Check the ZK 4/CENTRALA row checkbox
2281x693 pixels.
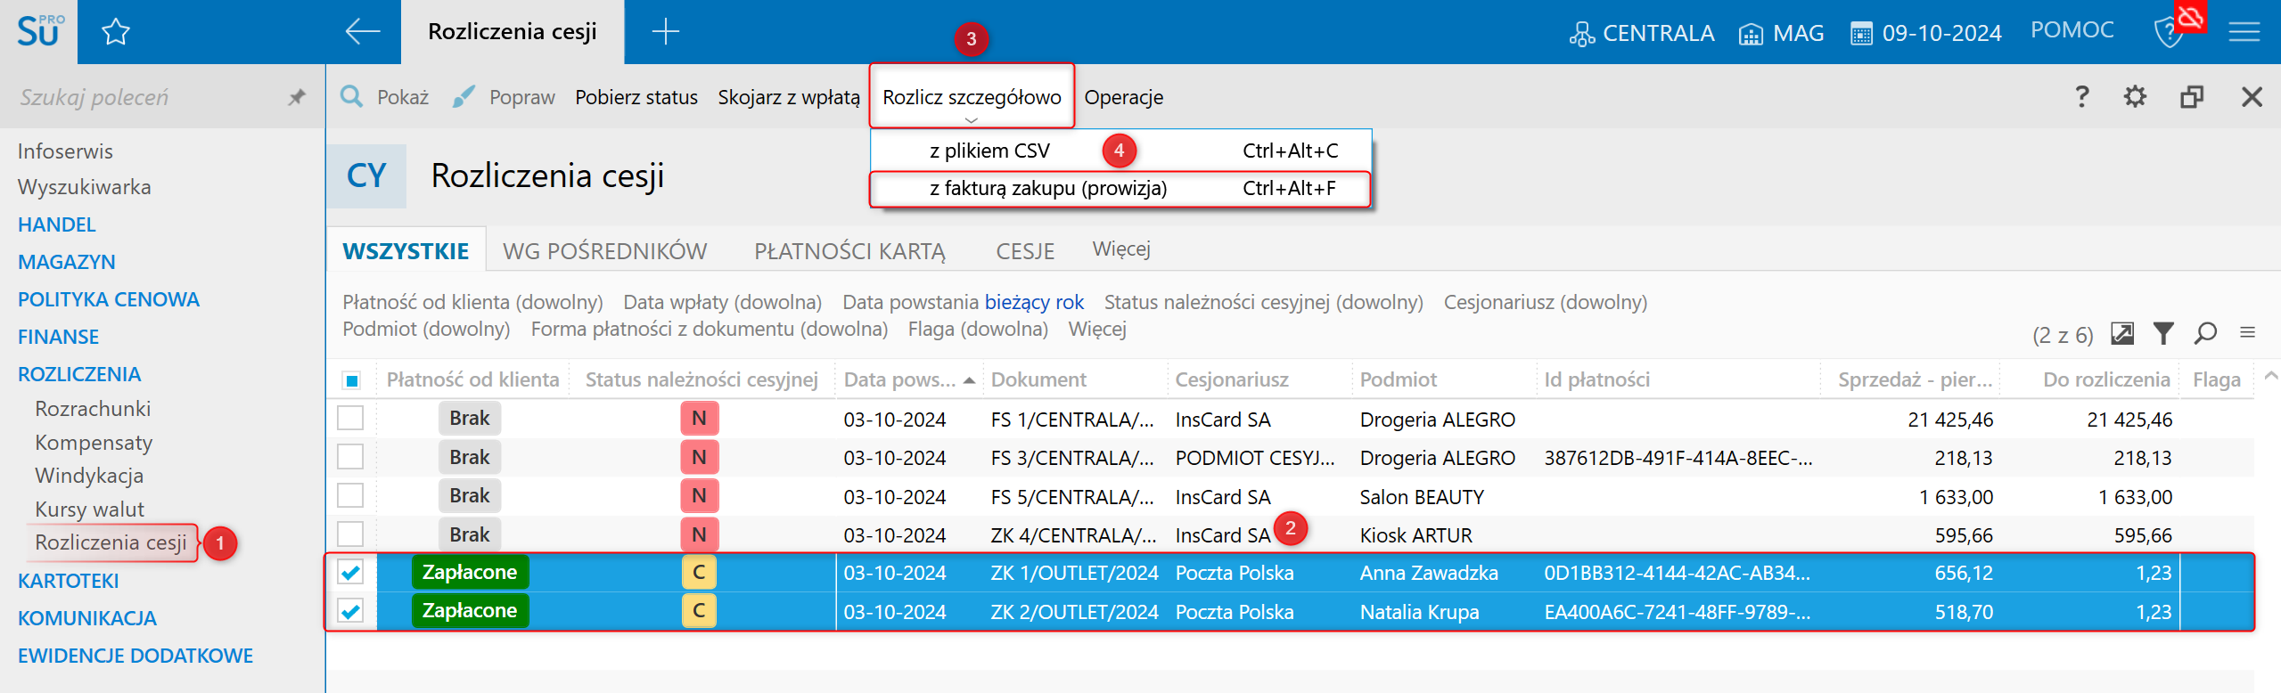coord(350,534)
